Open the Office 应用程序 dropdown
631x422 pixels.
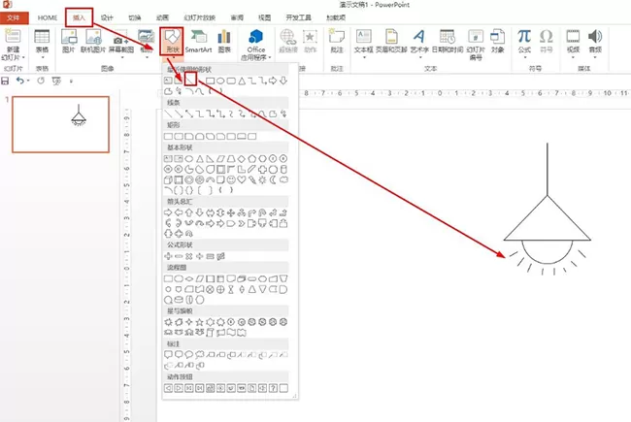(256, 45)
